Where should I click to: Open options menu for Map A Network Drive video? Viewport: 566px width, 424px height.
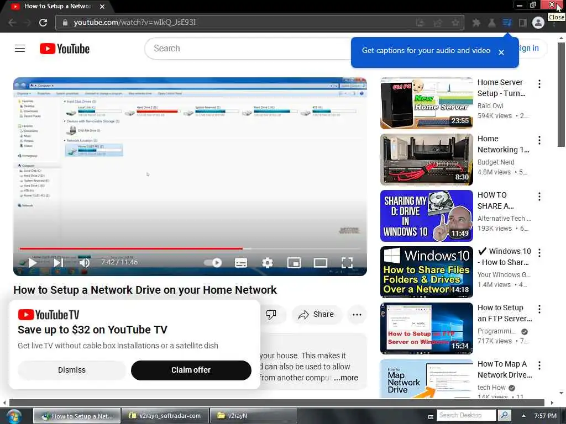click(x=539, y=365)
